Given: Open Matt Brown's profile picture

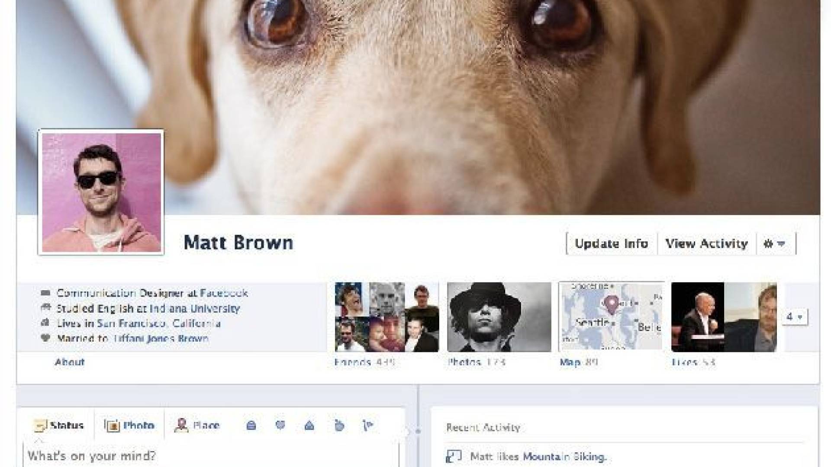Looking at the screenshot, I should [101, 192].
